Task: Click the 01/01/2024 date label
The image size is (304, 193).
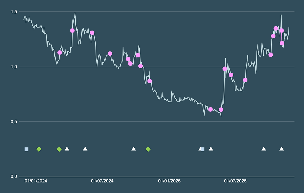Action: pos(36,181)
